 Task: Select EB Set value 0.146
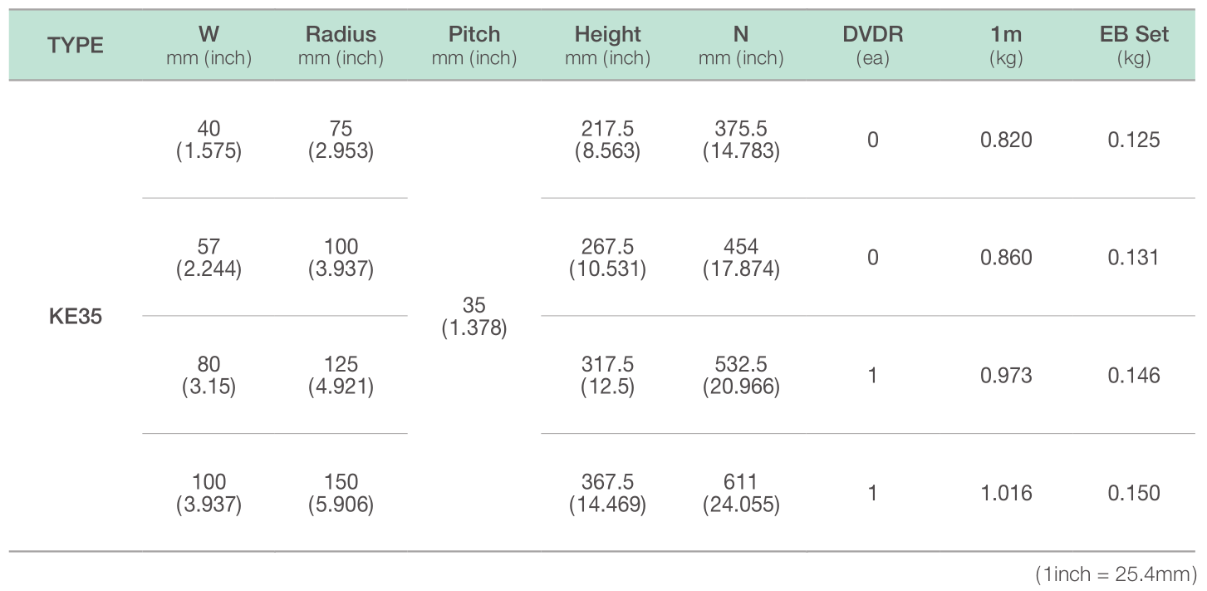point(1134,376)
